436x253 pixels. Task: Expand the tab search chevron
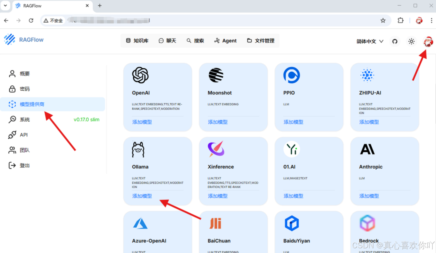[x=5, y=5]
